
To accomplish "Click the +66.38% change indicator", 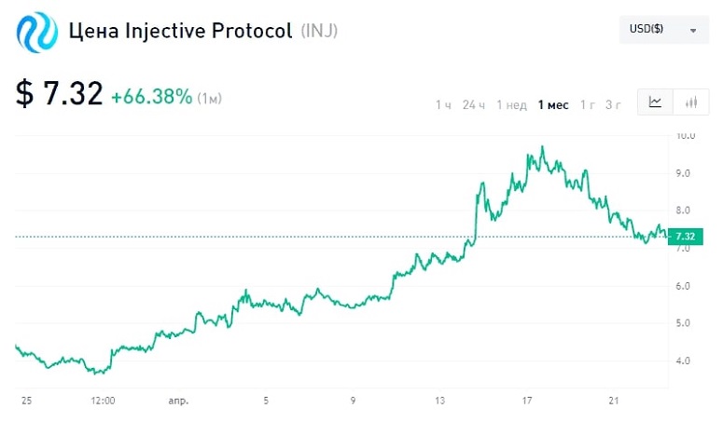I will 151,96.
